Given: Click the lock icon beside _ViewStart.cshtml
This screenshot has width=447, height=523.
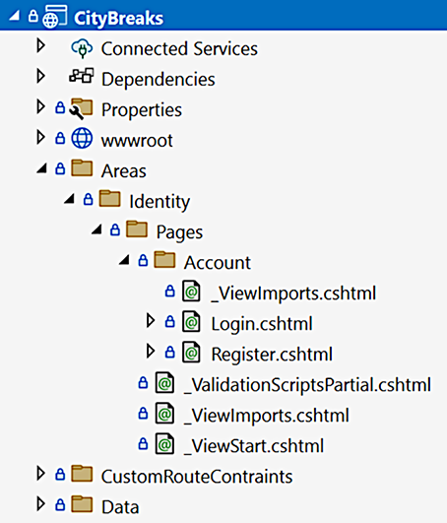Looking at the screenshot, I should pyautogui.click(x=143, y=444).
